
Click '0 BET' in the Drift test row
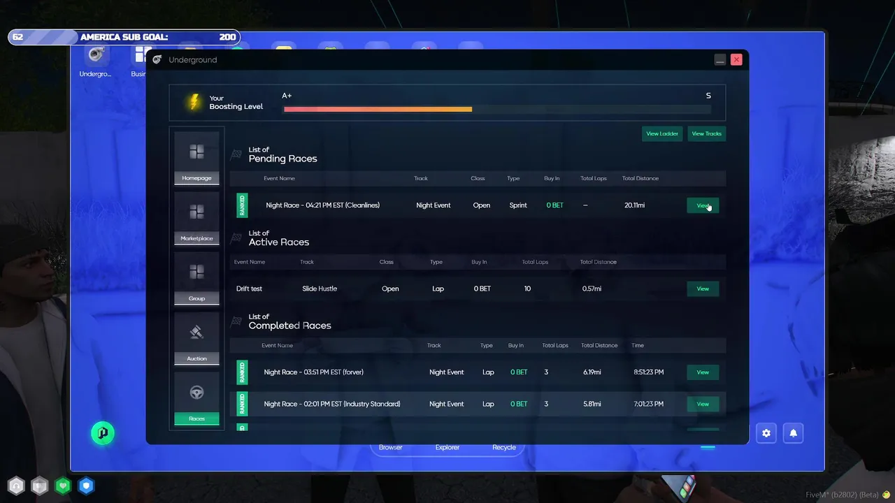[x=482, y=289]
